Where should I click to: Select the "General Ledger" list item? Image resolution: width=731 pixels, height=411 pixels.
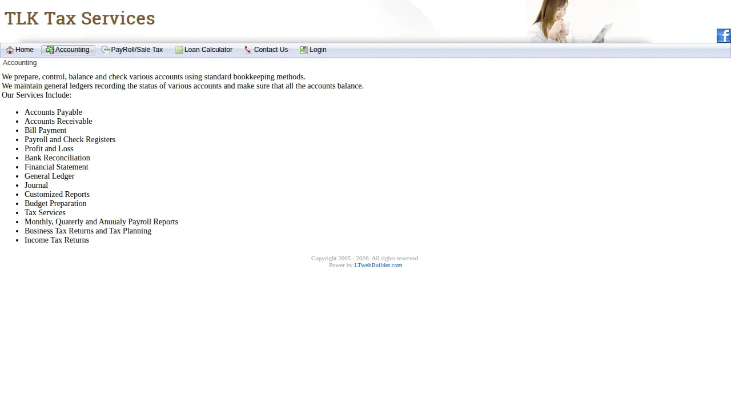tap(50, 176)
